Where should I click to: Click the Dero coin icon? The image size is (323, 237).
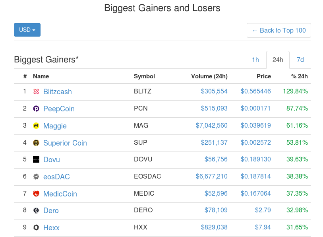coord(36,210)
